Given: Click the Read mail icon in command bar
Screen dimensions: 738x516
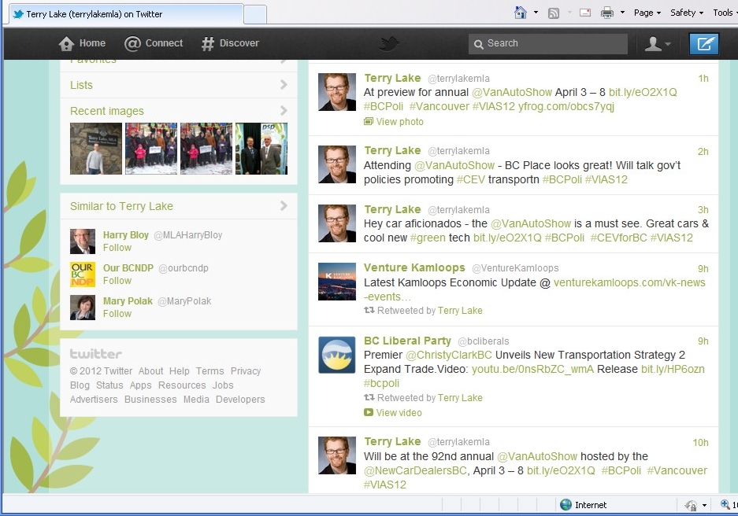Looking at the screenshot, I should click(585, 13).
